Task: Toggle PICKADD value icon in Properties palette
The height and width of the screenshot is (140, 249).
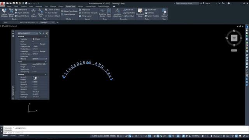Action: point(40,33)
